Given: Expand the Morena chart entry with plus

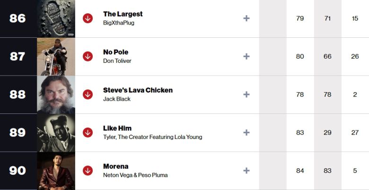Looking at the screenshot, I should coord(246,171).
